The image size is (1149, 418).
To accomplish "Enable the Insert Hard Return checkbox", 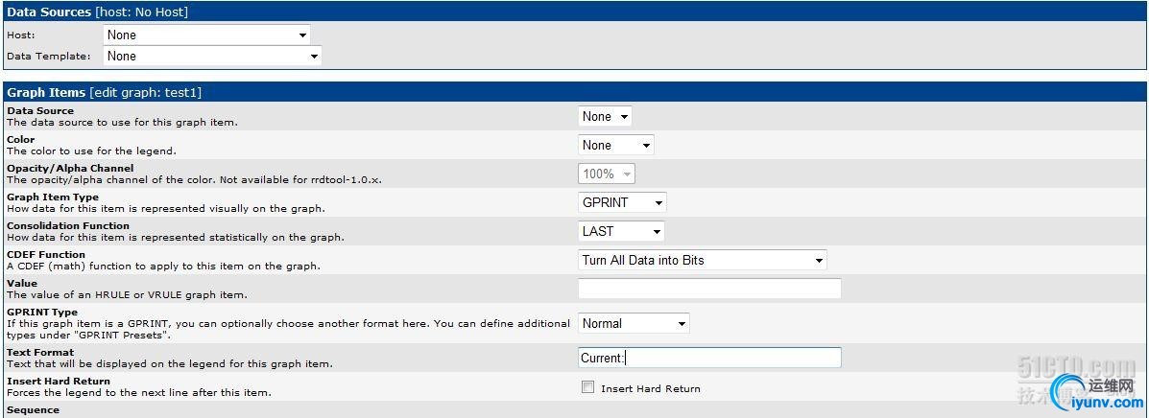I will click(x=587, y=387).
